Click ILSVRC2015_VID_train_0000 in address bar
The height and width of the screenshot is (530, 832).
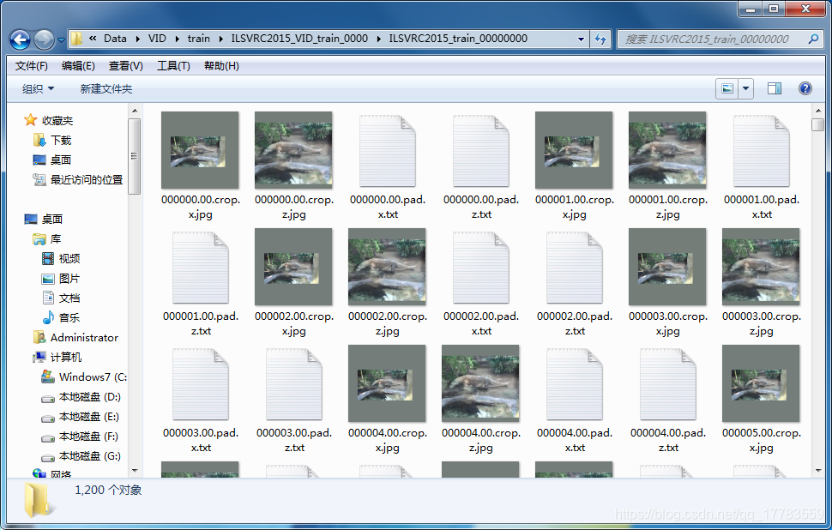tap(299, 39)
